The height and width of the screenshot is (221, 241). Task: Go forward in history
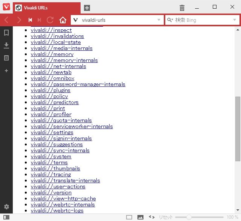(x=19, y=20)
